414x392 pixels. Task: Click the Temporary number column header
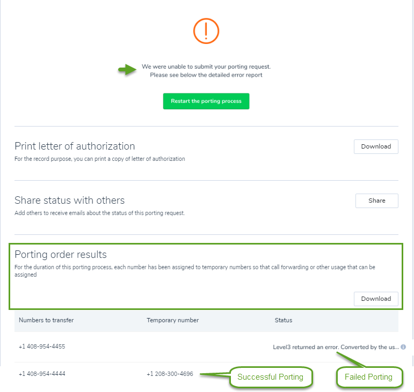173,320
